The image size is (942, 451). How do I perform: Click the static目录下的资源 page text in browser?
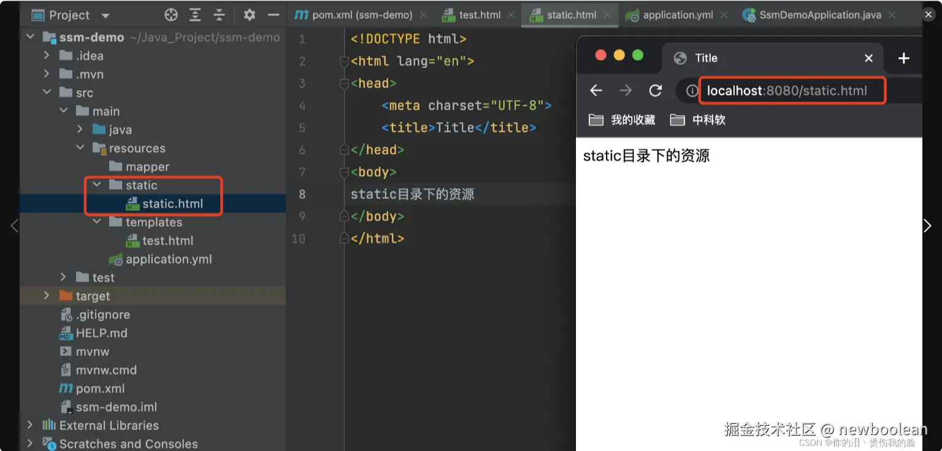646,156
